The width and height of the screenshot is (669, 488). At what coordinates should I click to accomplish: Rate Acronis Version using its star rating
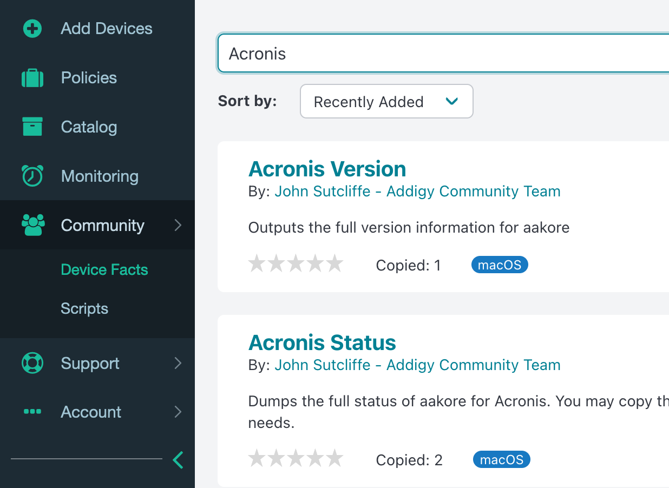click(296, 264)
